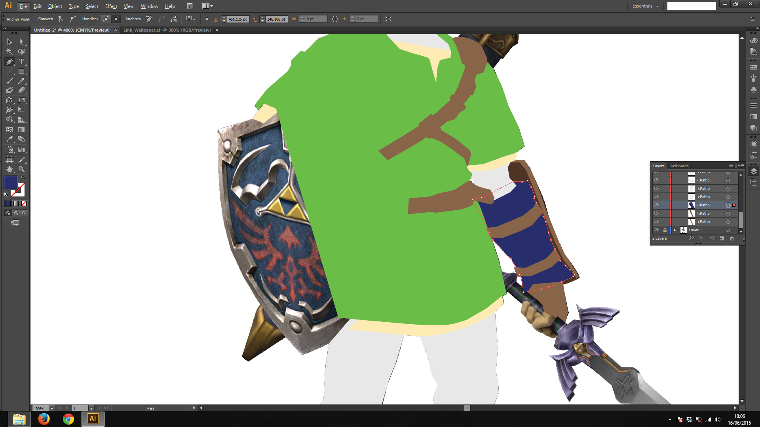Set paint to None button

(24, 204)
